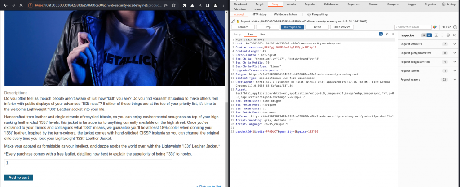The image size is (460, 187).
Task: Open the Extensions tab
Action: click(240, 9)
